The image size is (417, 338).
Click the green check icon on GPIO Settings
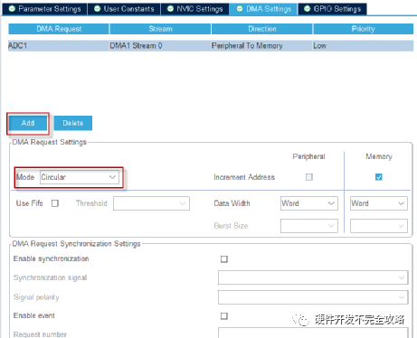[308, 9]
